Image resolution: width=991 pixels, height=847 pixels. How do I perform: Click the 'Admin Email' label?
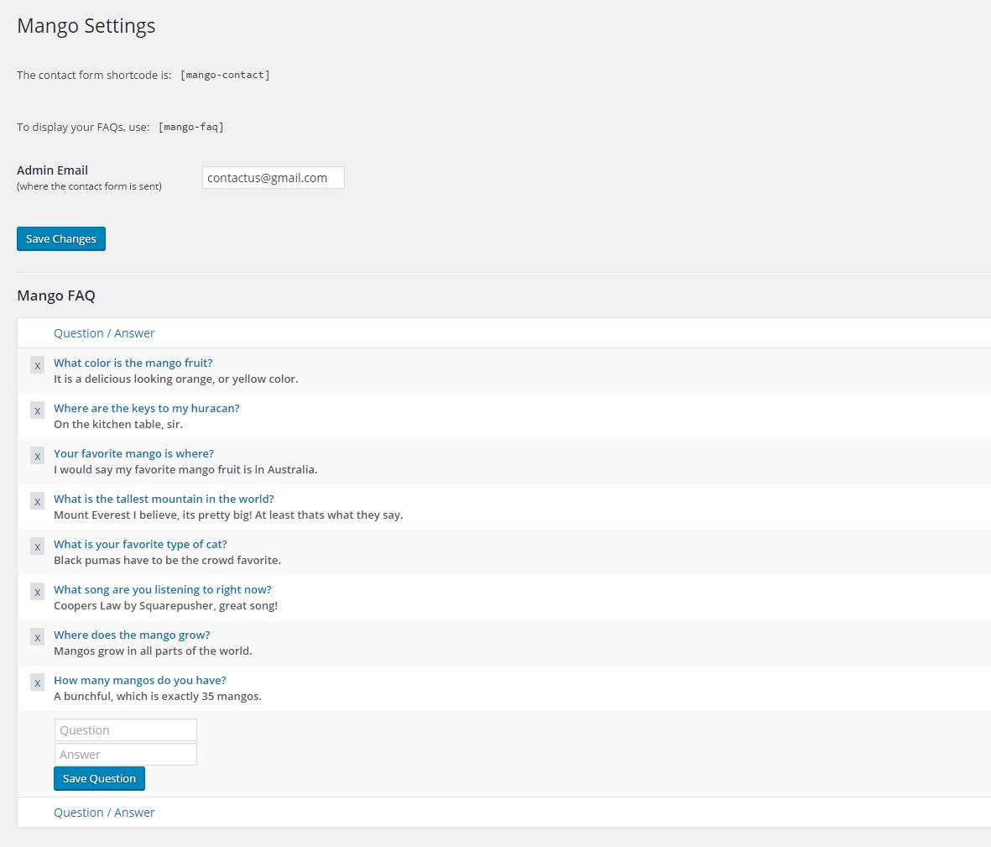click(x=53, y=170)
